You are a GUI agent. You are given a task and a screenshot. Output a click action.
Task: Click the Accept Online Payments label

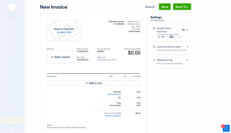tap(164, 30)
